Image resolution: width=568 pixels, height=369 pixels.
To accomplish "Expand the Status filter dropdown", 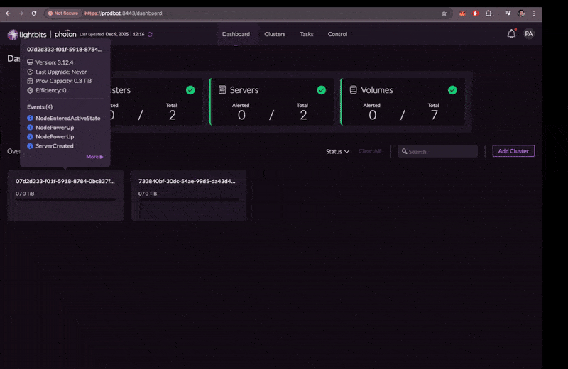I will 338,151.
